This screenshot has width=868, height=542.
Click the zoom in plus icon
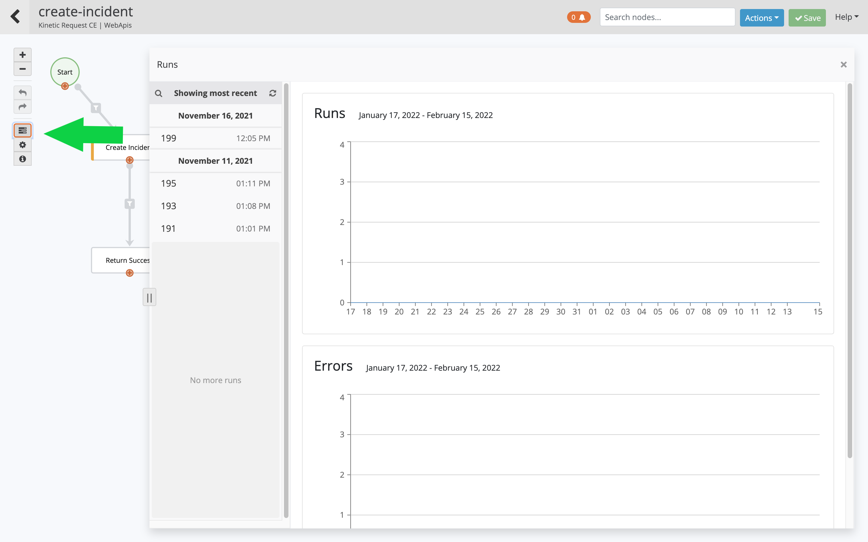(x=22, y=55)
